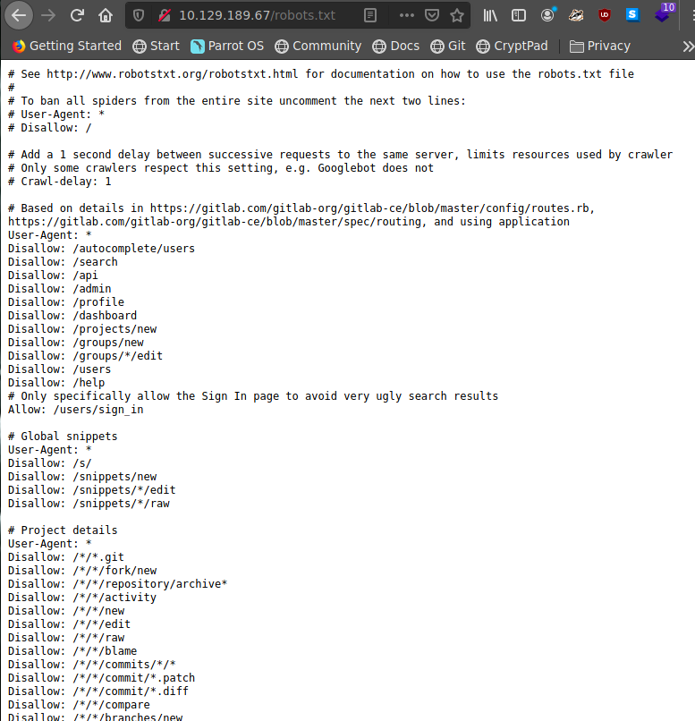Open the Library toolbar icon

(x=490, y=15)
